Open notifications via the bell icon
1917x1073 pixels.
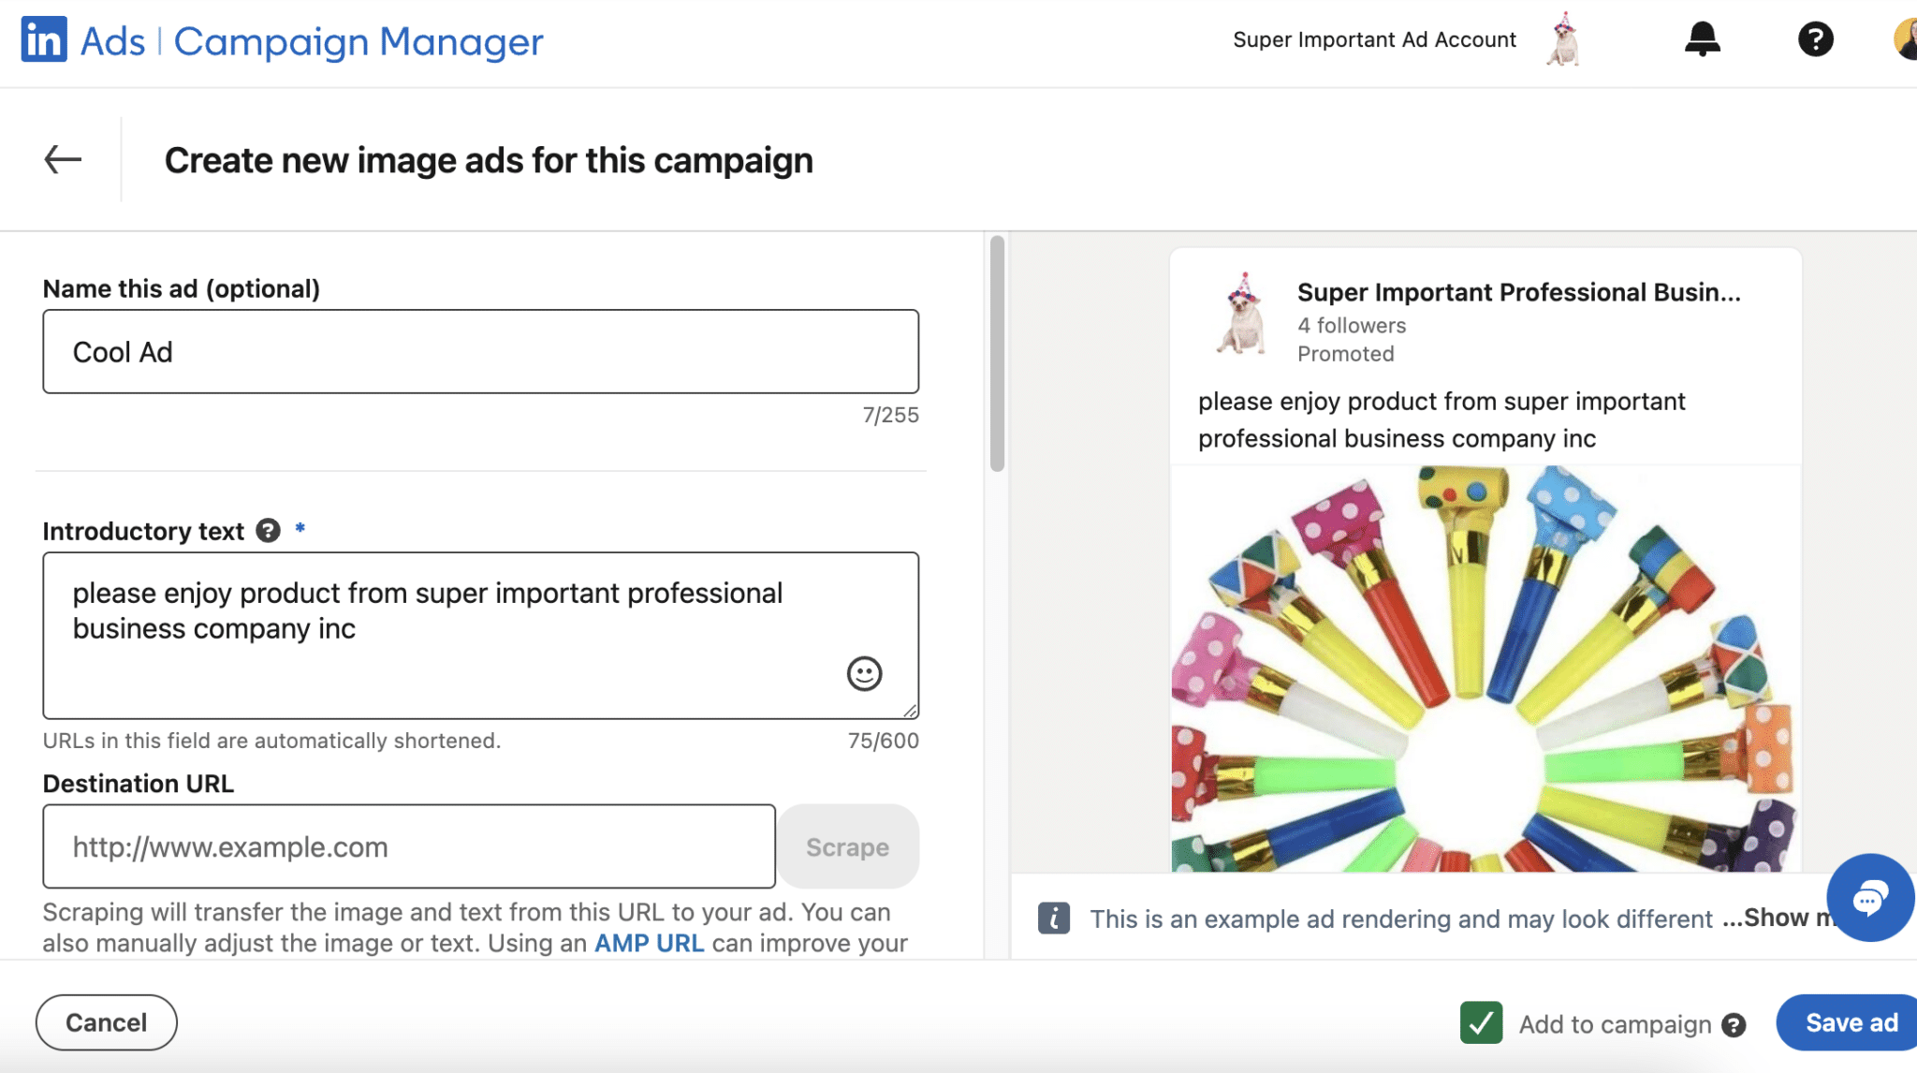coord(1703,39)
